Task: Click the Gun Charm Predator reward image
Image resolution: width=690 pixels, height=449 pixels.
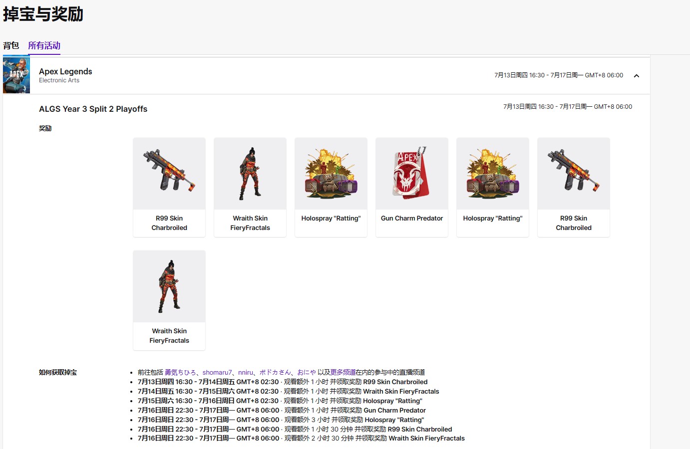Action: 411,173
